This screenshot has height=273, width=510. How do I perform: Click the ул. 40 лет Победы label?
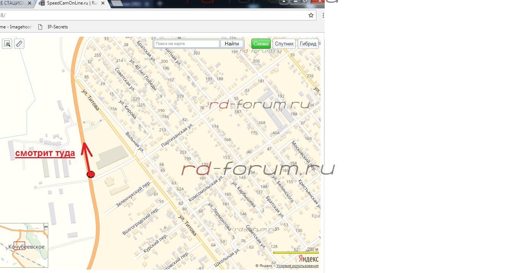click(x=143, y=75)
